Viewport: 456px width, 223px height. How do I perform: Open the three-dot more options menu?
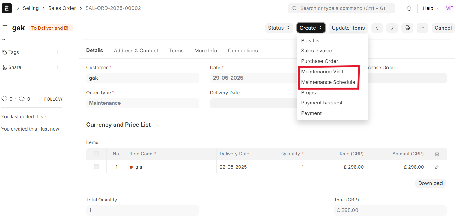click(x=422, y=28)
